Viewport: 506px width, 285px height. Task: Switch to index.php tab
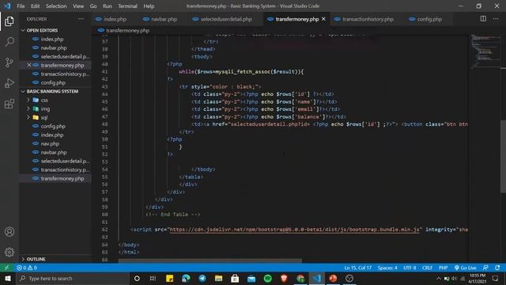click(115, 19)
